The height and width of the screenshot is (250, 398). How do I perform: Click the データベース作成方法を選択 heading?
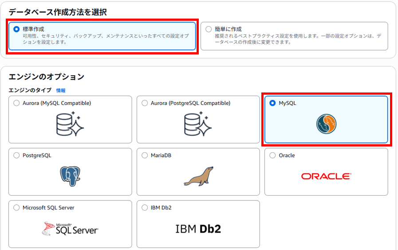58,12
